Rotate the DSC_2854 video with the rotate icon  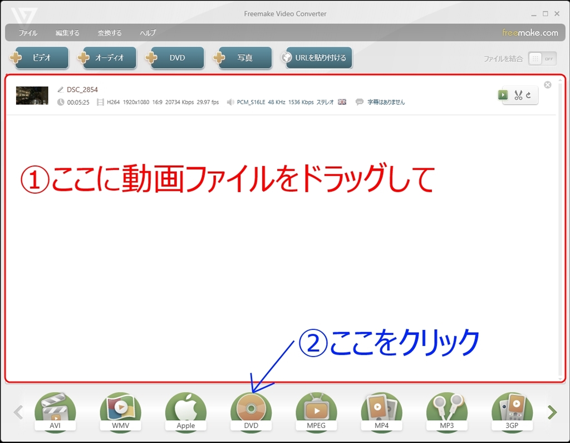[x=529, y=95]
